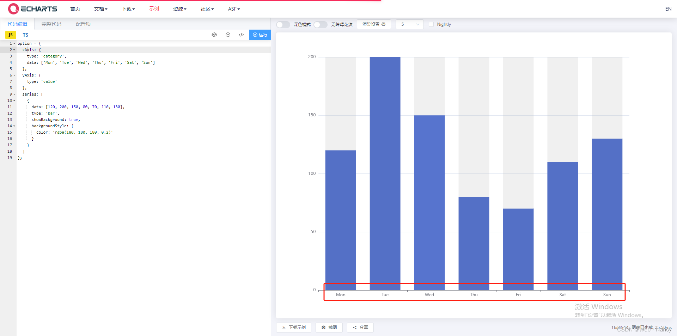Open the version 5 dropdown
The width and height of the screenshot is (677, 336).
tap(409, 24)
